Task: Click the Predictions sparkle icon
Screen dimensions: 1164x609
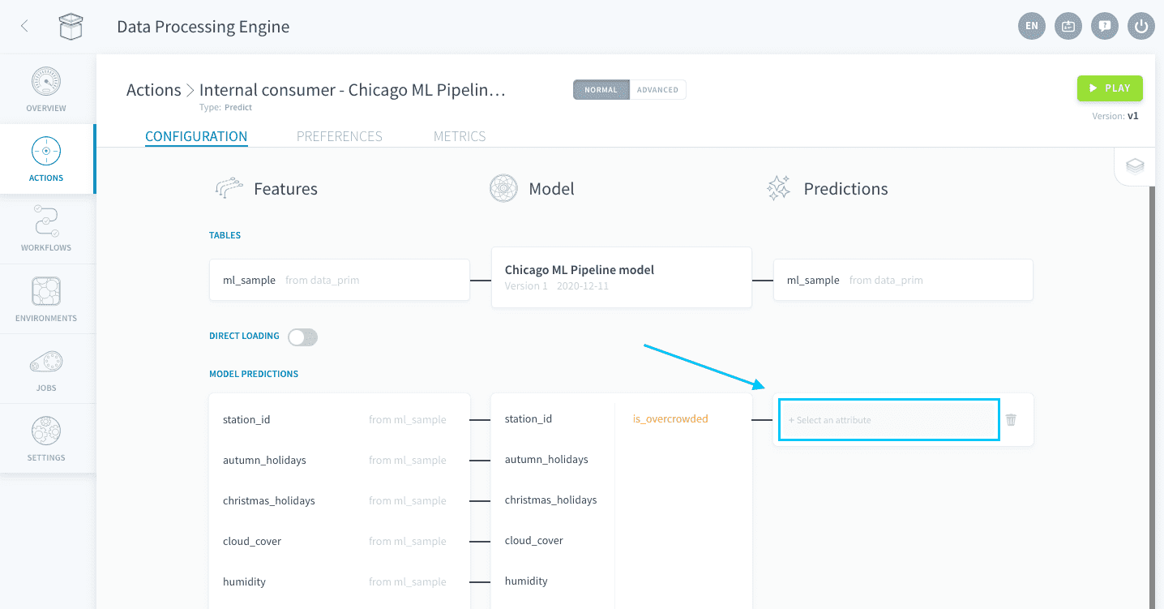Action: click(x=778, y=188)
